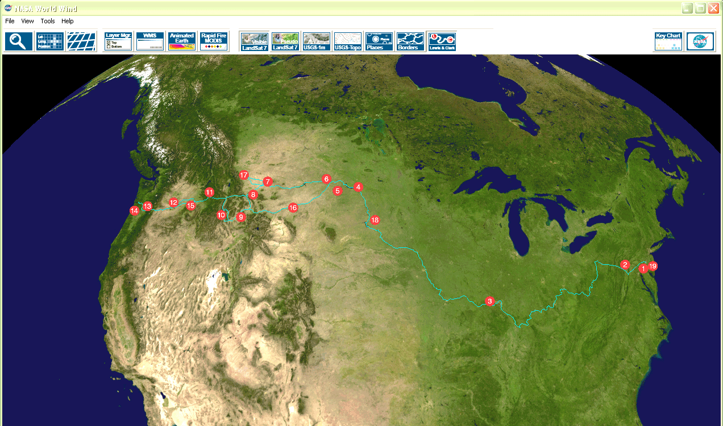Toggle the Pseudo LandSat 7 layer
This screenshot has height=426, width=723.
285,41
